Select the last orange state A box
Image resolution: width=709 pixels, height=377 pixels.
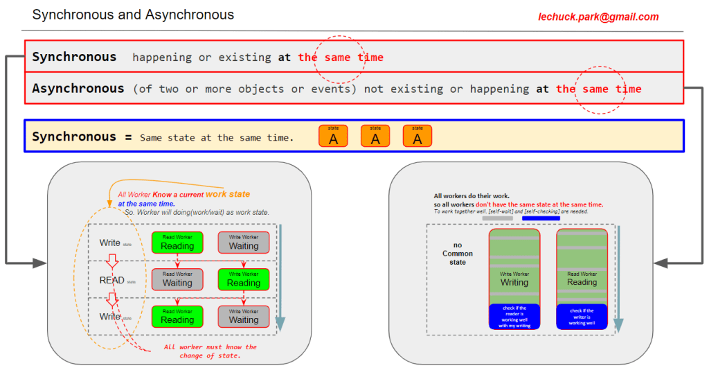pos(417,137)
